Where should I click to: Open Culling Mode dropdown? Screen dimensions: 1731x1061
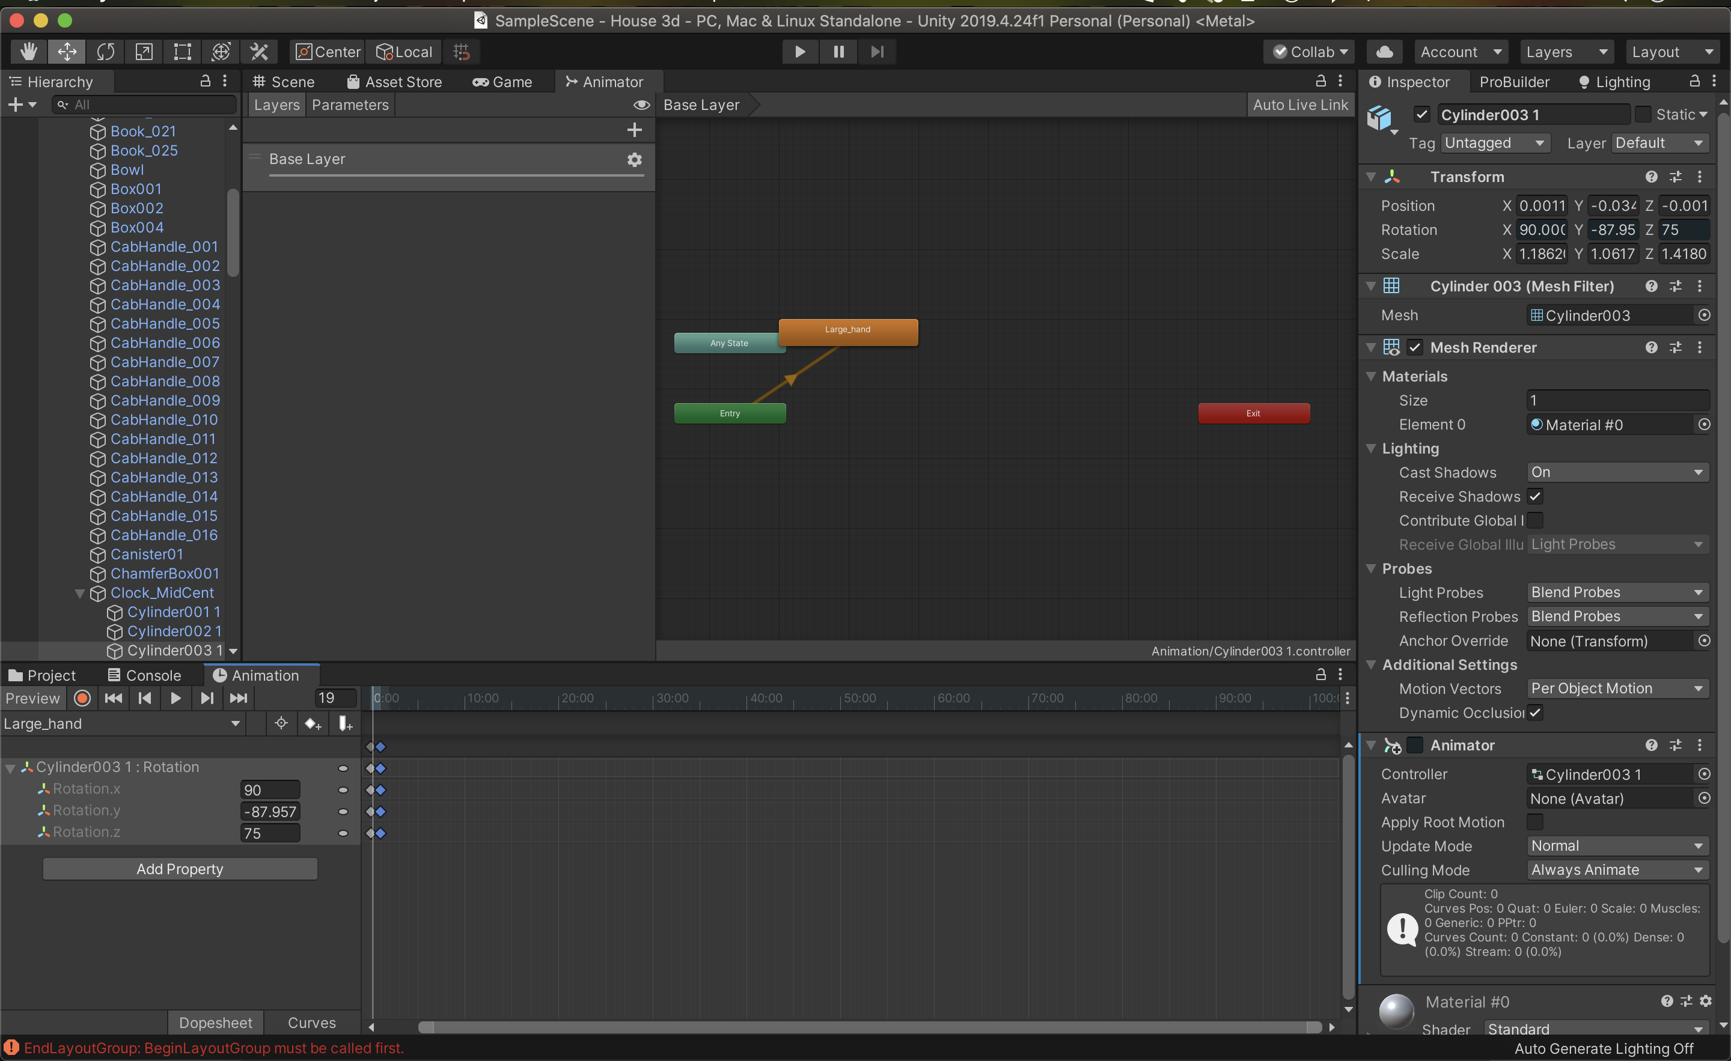[x=1618, y=870]
